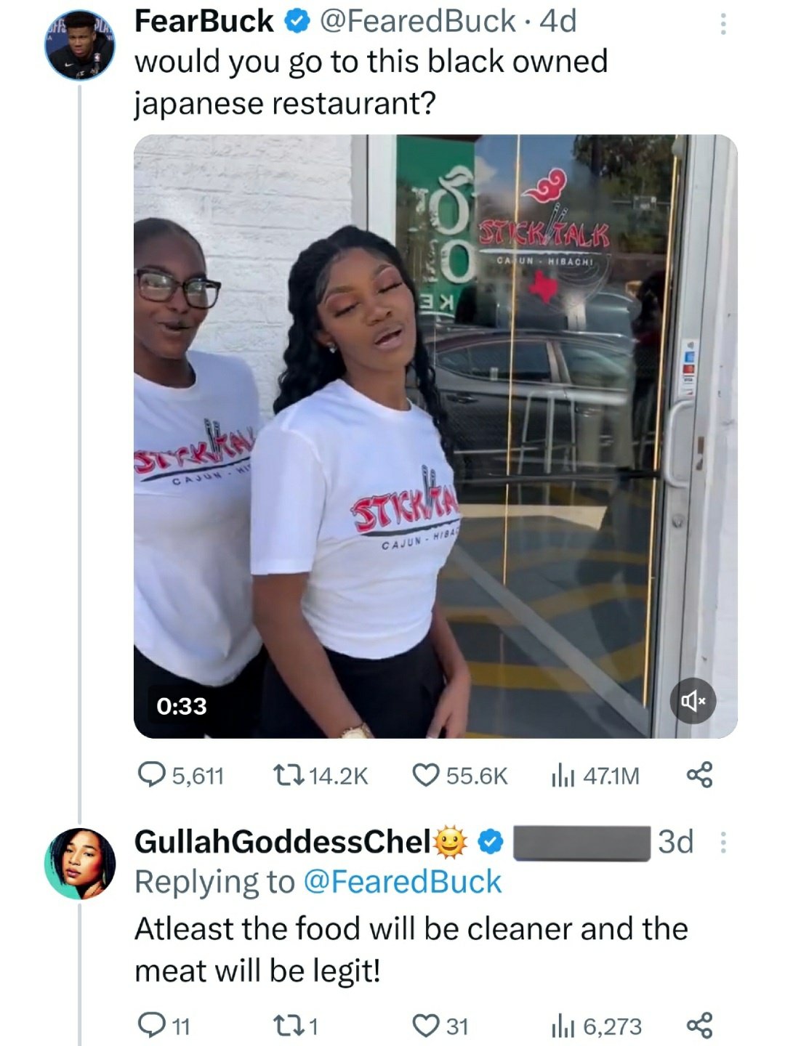
Task: Open the more options menu on FearBuck's post
Action: pyautogui.click(x=722, y=25)
